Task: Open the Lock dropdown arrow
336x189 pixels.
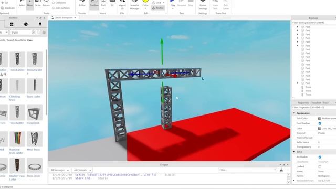Action: pyautogui.click(x=164, y=3)
